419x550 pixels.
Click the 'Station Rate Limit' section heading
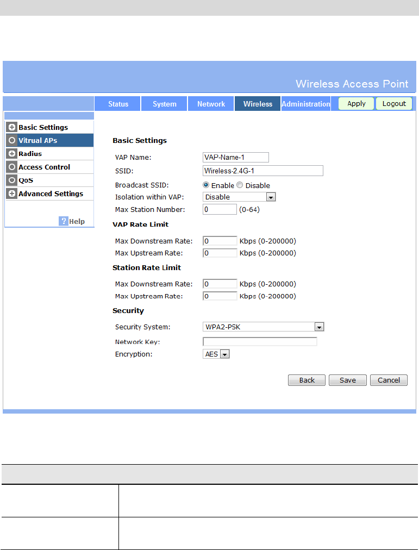point(147,267)
